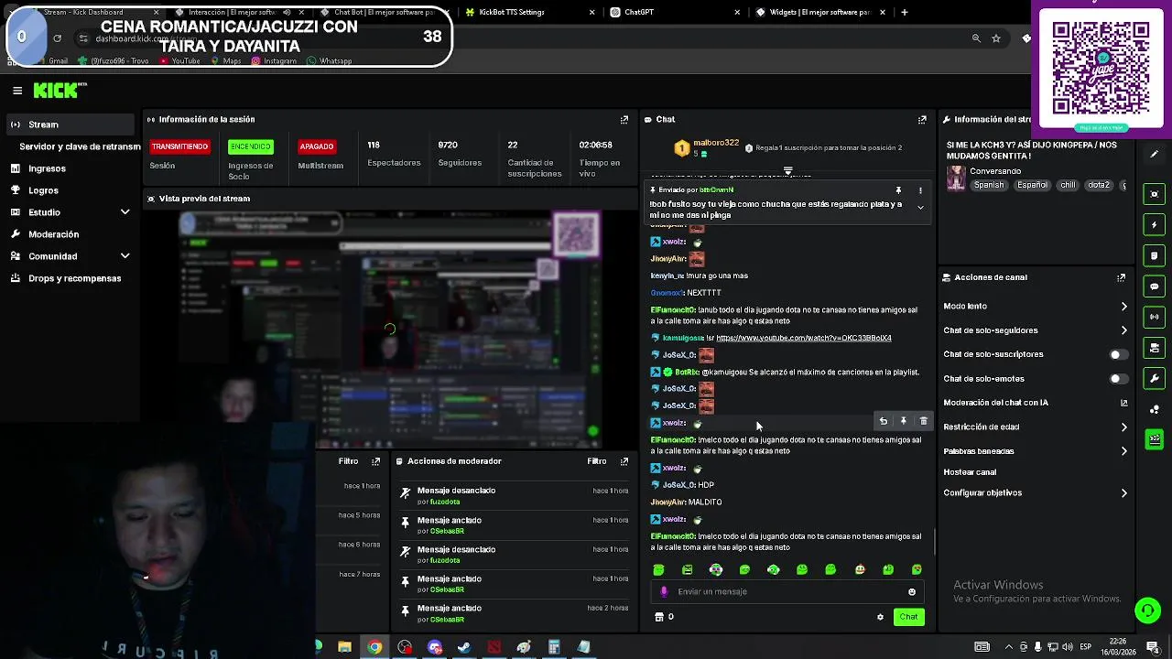Unpin the pinned message in chat header
This screenshot has height=659, width=1172.
pyautogui.click(x=898, y=190)
